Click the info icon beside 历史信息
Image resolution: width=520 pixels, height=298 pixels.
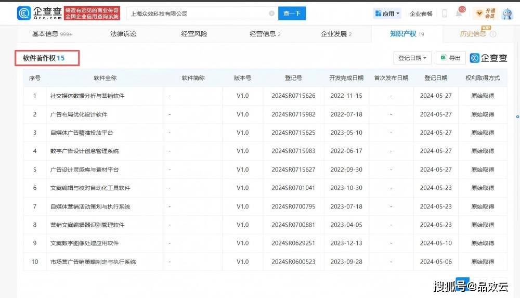coord(493,34)
